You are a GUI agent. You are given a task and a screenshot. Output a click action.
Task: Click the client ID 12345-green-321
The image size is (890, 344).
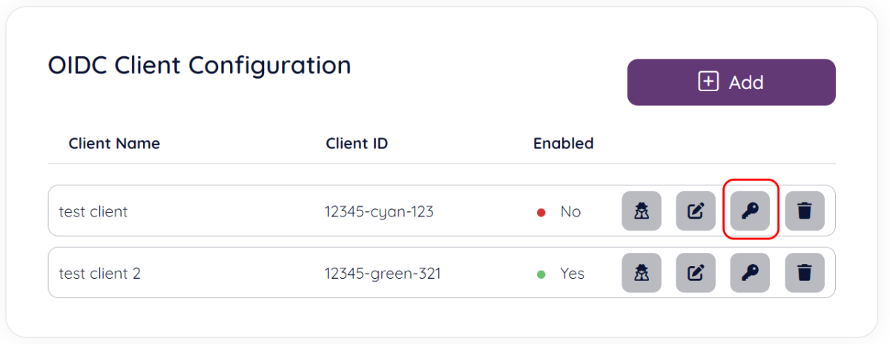(x=382, y=274)
